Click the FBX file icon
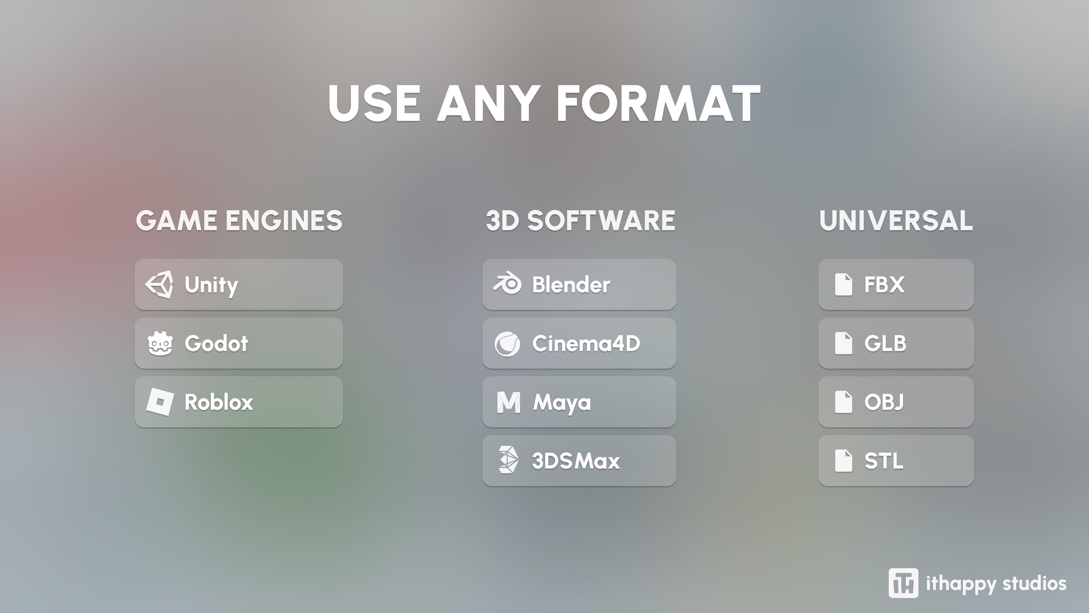This screenshot has height=613, width=1089. [x=843, y=284]
